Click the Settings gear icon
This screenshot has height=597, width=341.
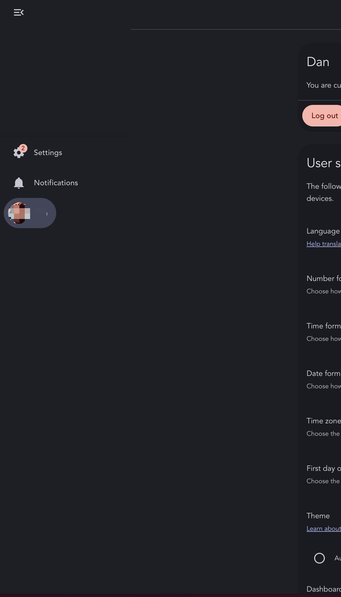coord(19,153)
